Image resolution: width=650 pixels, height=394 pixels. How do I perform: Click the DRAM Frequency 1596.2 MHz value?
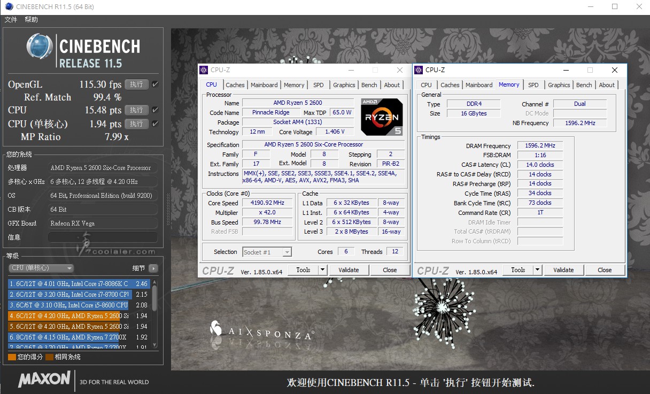pyautogui.click(x=540, y=146)
